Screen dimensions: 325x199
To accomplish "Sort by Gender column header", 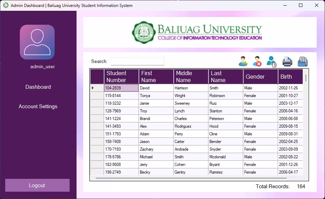I will tap(261, 77).
